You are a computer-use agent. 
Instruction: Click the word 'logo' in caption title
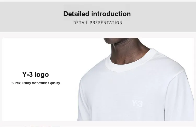point(42,75)
